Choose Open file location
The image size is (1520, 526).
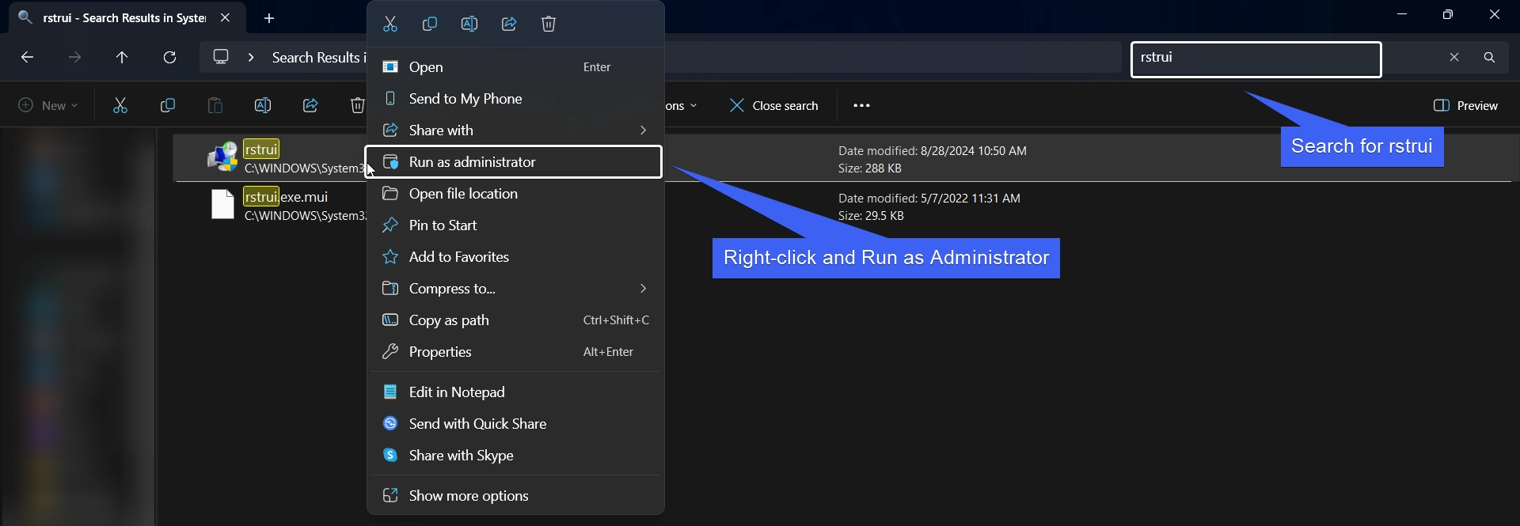pyautogui.click(x=515, y=194)
